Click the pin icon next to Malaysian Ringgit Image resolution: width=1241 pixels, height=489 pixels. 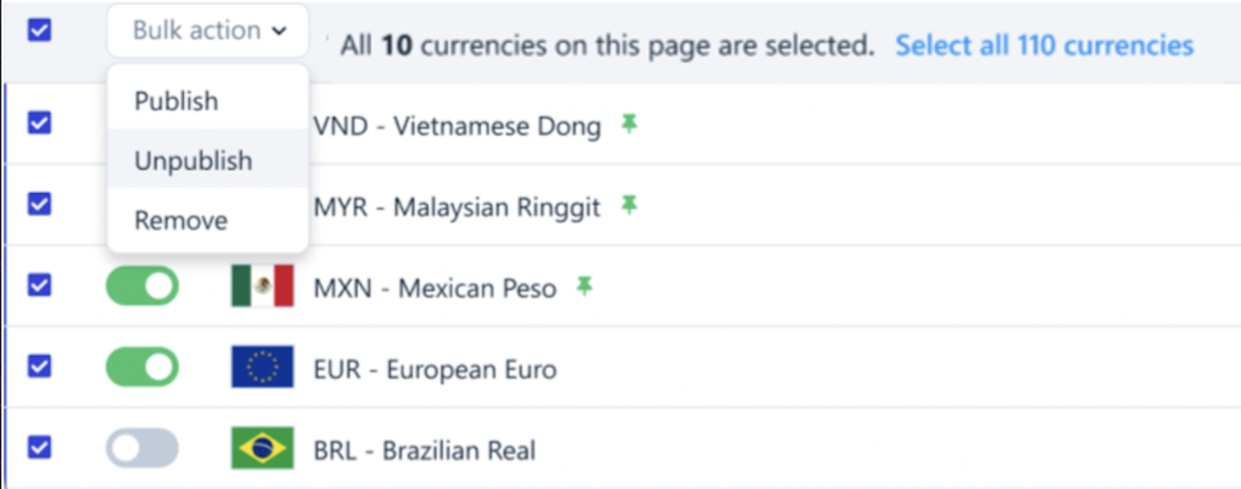click(x=629, y=205)
